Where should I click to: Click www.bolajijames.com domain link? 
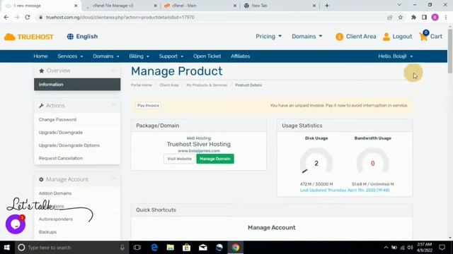pos(199,150)
